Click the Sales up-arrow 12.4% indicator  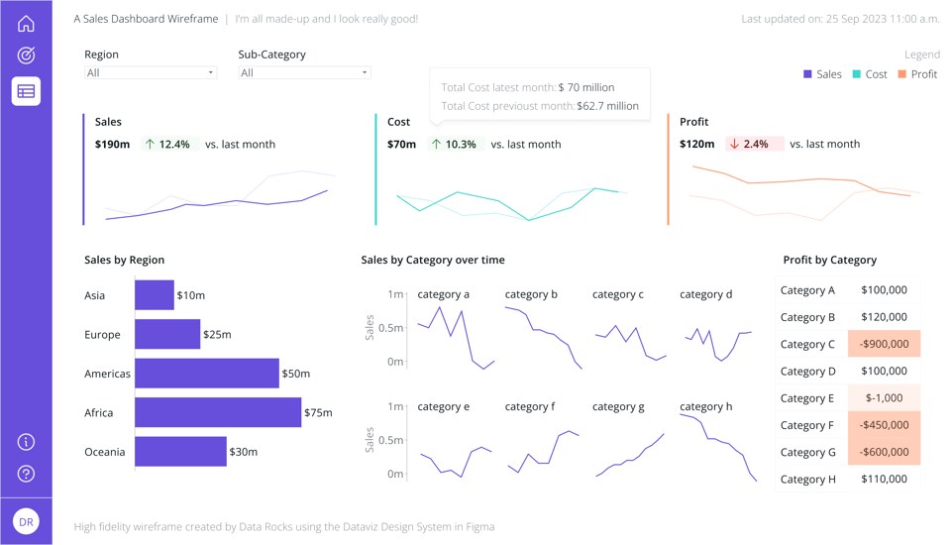167,144
